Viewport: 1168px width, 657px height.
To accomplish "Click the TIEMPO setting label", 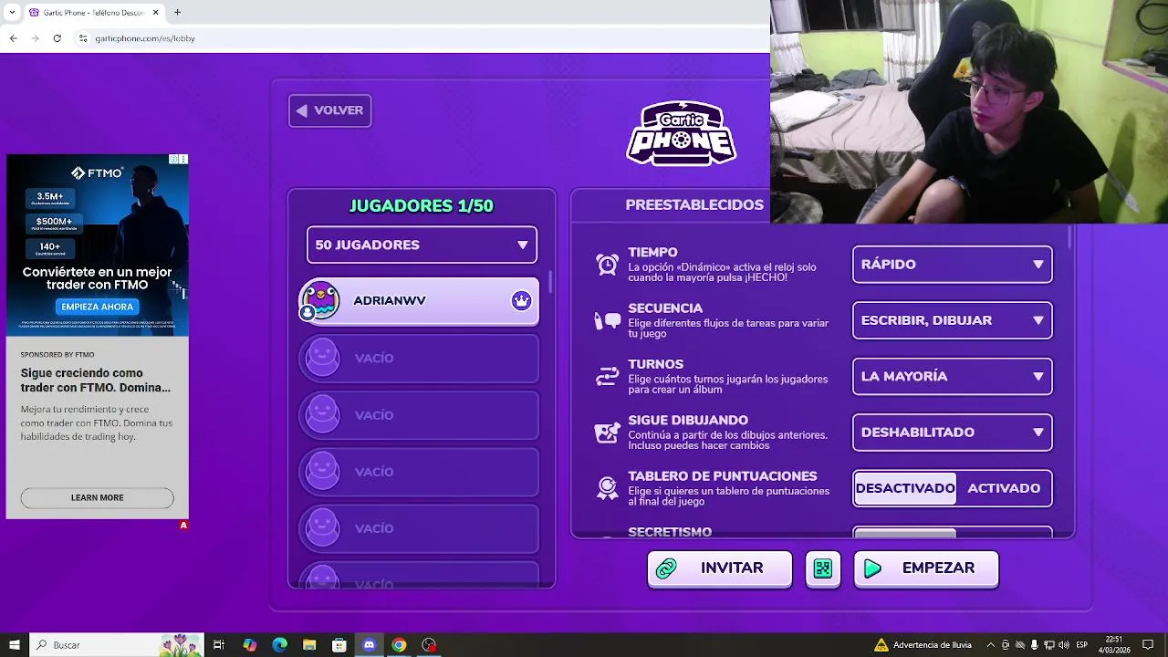I will [652, 253].
